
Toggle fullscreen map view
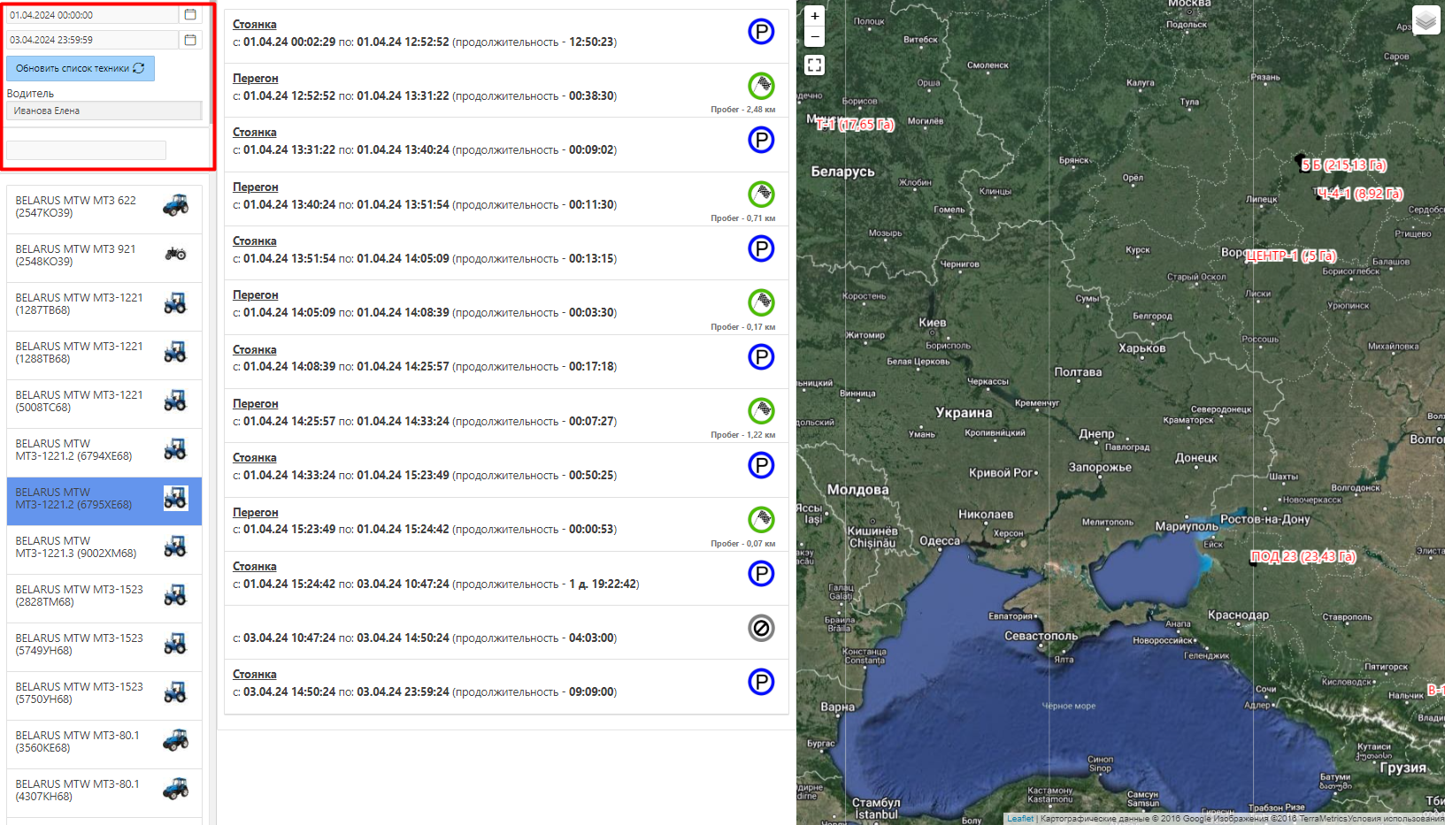coord(815,65)
